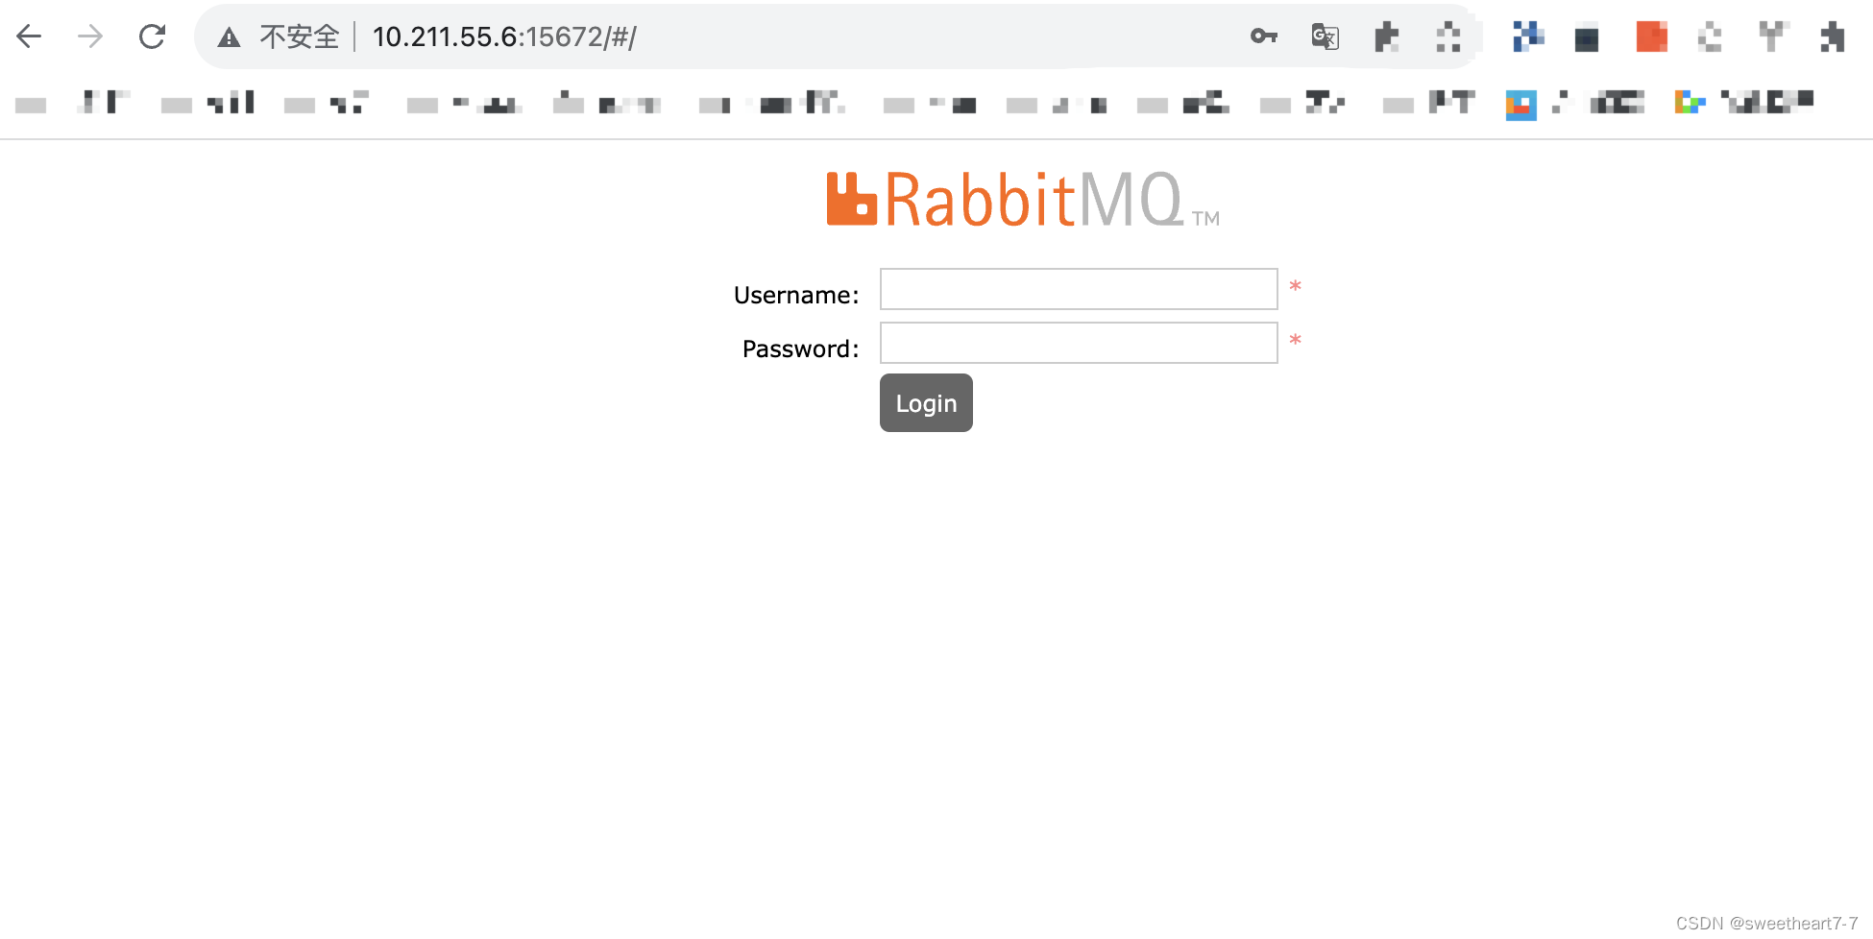
Task: Click the puzzle-piece icon beside the Translate icon
Action: (1386, 36)
